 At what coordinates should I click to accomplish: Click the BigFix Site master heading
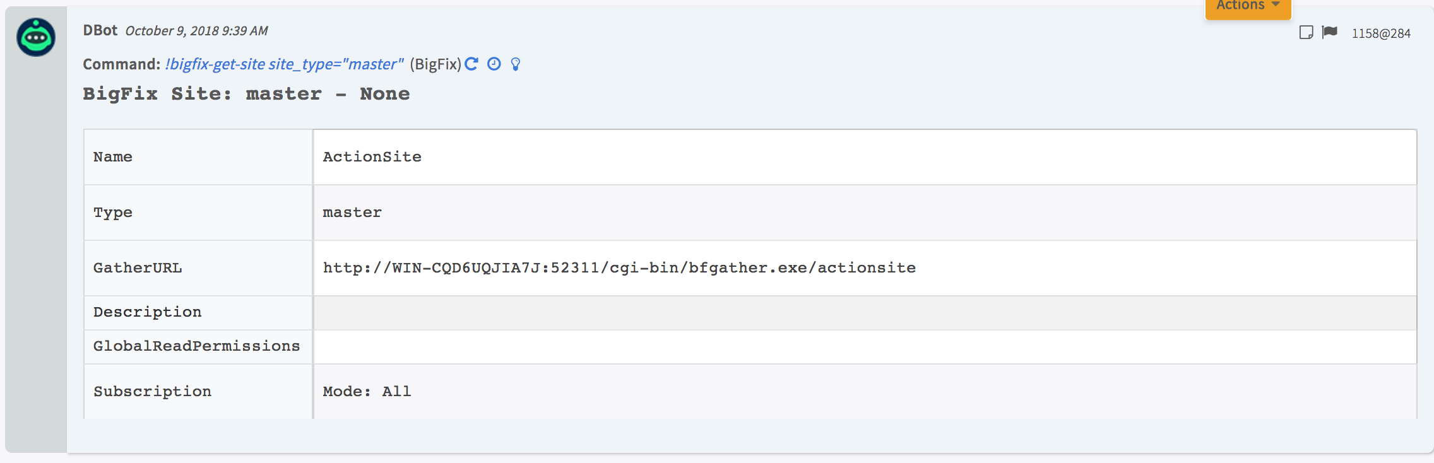[x=246, y=94]
